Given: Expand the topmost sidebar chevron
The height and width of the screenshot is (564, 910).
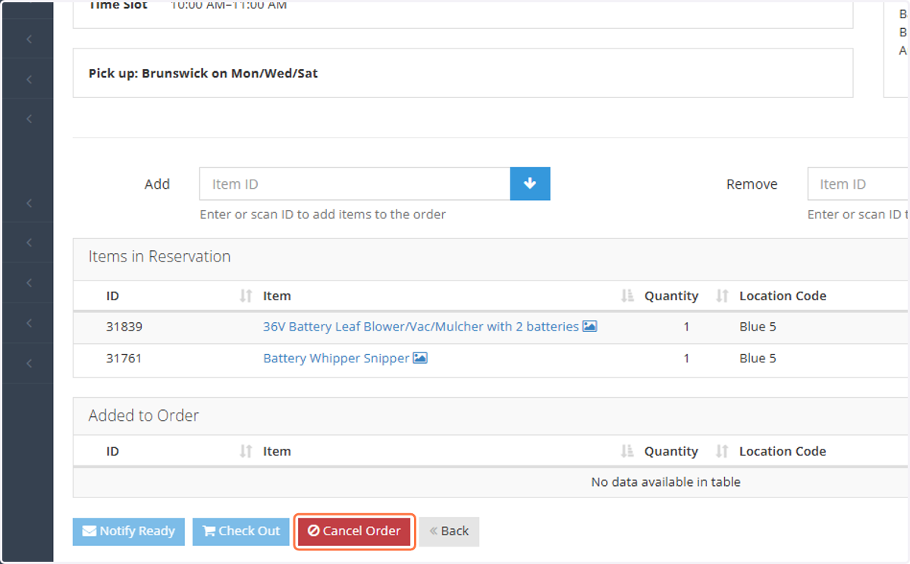Looking at the screenshot, I should click(29, 39).
